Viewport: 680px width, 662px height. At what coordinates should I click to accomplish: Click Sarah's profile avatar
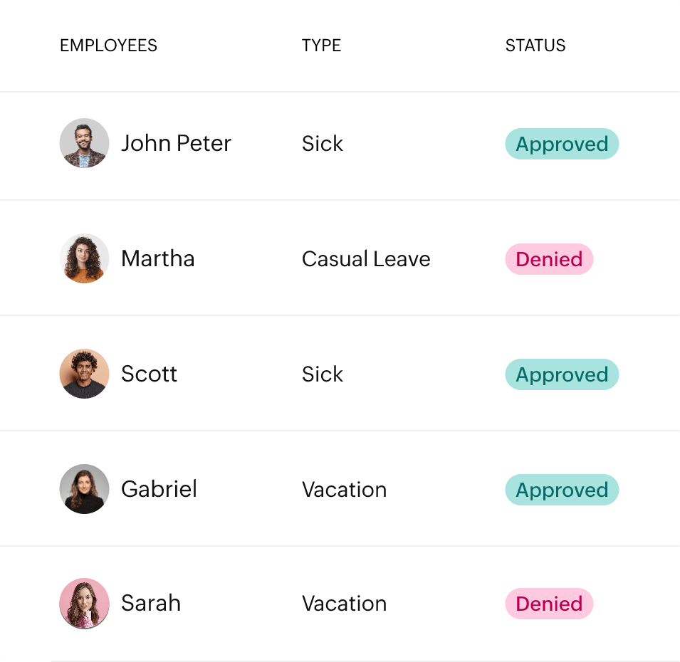pos(84,603)
